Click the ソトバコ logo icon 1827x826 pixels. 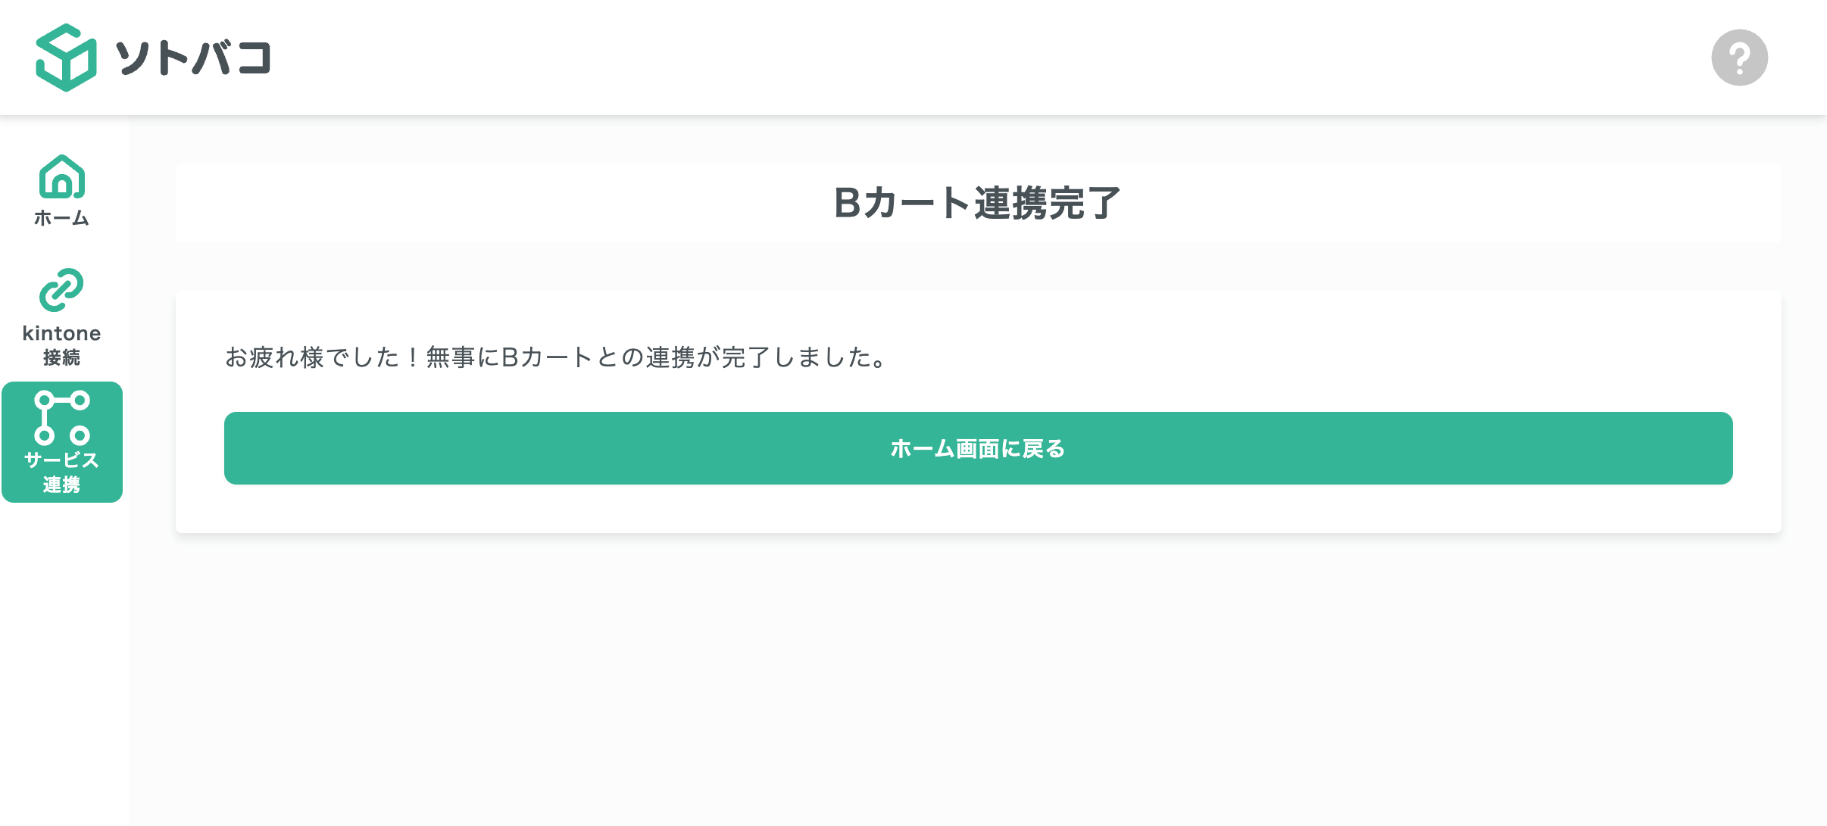coord(65,57)
